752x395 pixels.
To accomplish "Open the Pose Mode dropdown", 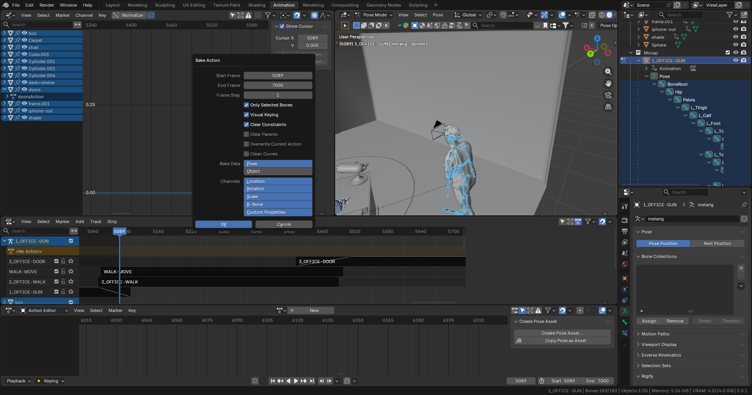I will tap(374, 15).
